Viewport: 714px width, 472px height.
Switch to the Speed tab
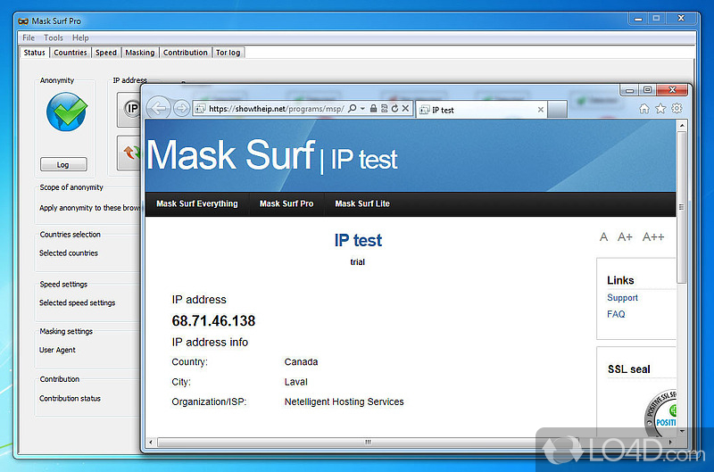pyautogui.click(x=106, y=53)
